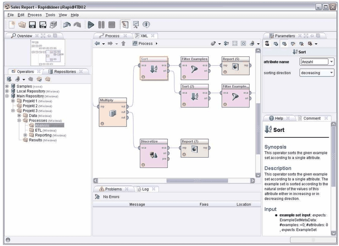Image resolution: width=339 pixels, height=246 pixels.
Task: Pause the running process
Action: (101, 25)
